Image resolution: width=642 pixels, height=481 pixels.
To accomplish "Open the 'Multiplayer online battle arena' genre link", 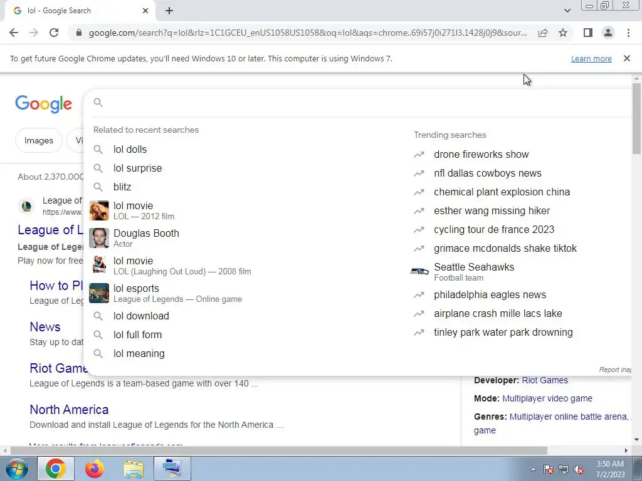I will [568, 416].
